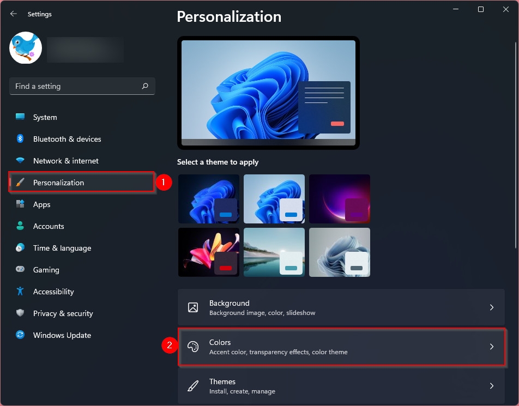Screen dimensions: 519x406
Task: Click the blurred account name area
Action: (85, 50)
